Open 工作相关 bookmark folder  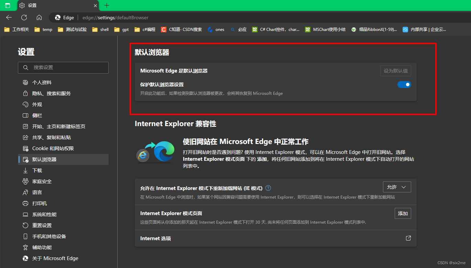click(x=17, y=30)
